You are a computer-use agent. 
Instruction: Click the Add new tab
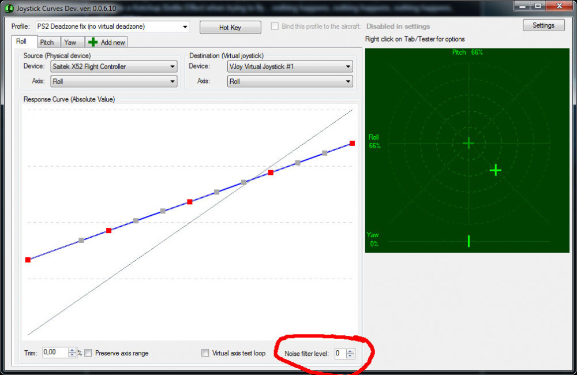pos(107,42)
